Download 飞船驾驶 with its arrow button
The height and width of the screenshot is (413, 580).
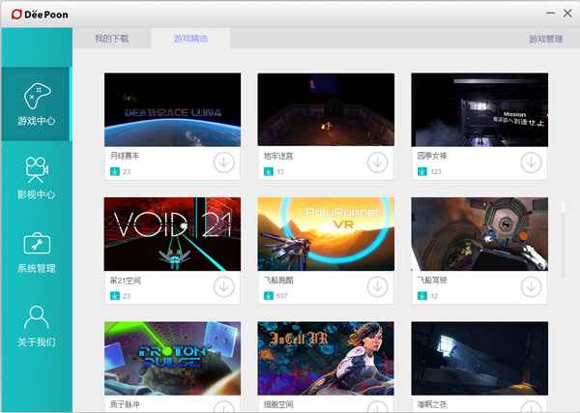[531, 287]
